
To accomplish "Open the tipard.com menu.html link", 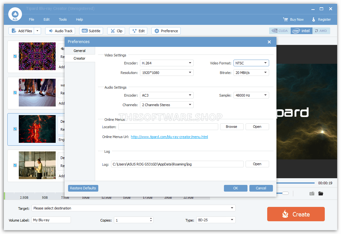I will pyautogui.click(x=170, y=137).
